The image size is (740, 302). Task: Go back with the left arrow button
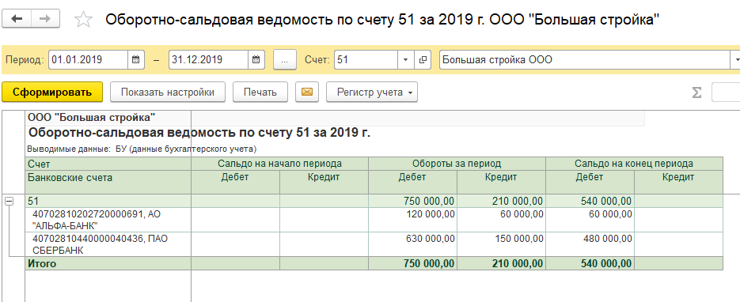(17, 19)
